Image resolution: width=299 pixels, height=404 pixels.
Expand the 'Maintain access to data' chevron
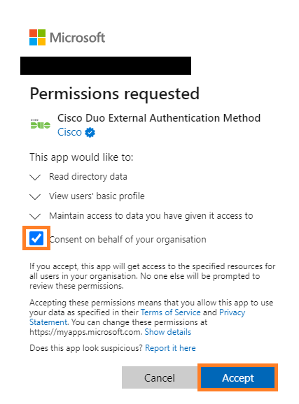pyautogui.click(x=35, y=216)
